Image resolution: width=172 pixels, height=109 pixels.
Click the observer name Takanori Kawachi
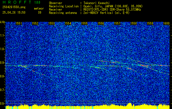click(x=97, y=3)
